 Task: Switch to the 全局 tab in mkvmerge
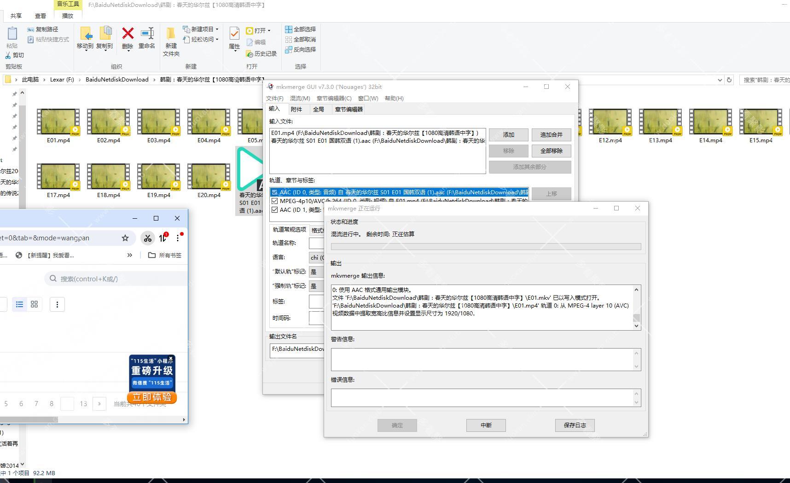319,110
